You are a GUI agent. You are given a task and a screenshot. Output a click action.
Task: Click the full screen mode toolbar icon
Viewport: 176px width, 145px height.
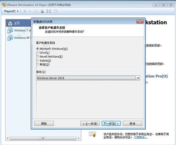(x=49, y=11)
